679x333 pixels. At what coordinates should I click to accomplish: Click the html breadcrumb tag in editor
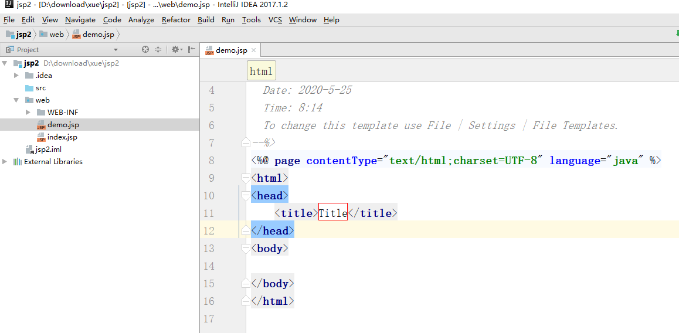[261, 72]
